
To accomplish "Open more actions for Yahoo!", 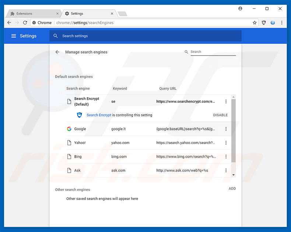I will [x=226, y=143].
